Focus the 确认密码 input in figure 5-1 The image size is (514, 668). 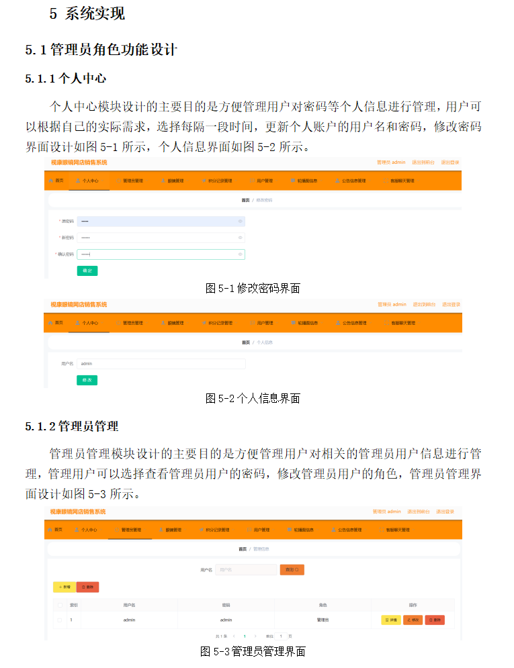coord(161,254)
